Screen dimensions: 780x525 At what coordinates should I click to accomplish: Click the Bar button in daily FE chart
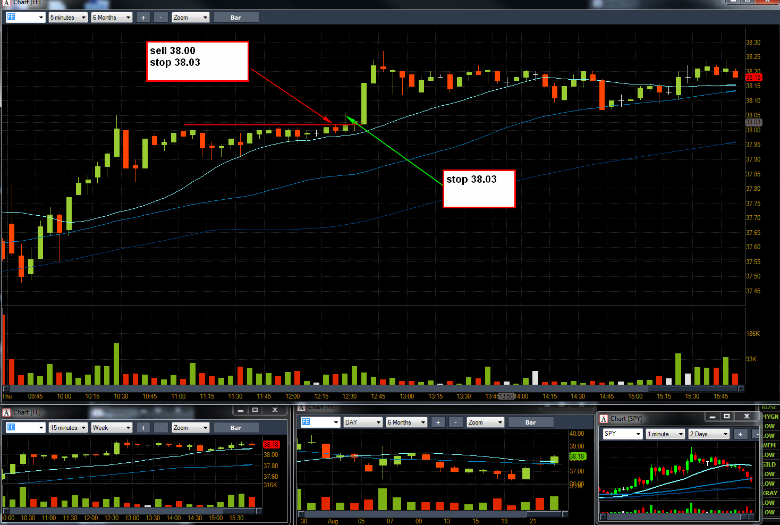click(531, 422)
